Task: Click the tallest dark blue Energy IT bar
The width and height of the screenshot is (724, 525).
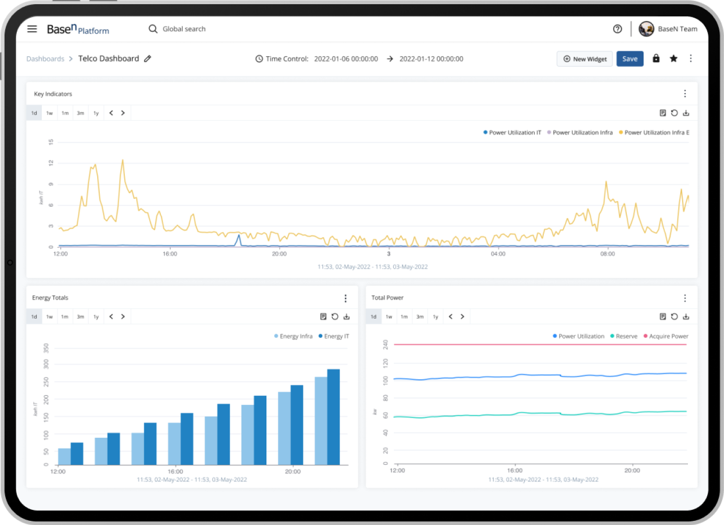Action: click(x=333, y=417)
